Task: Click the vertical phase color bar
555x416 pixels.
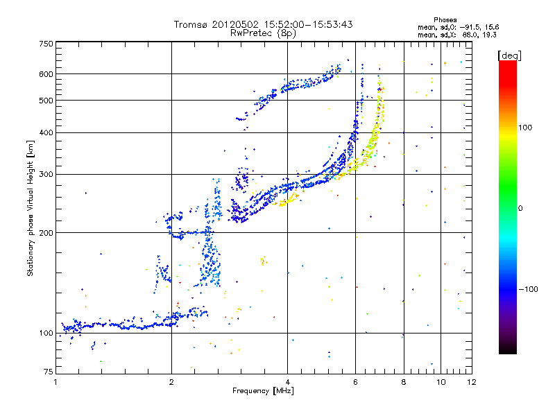Action: pos(508,207)
